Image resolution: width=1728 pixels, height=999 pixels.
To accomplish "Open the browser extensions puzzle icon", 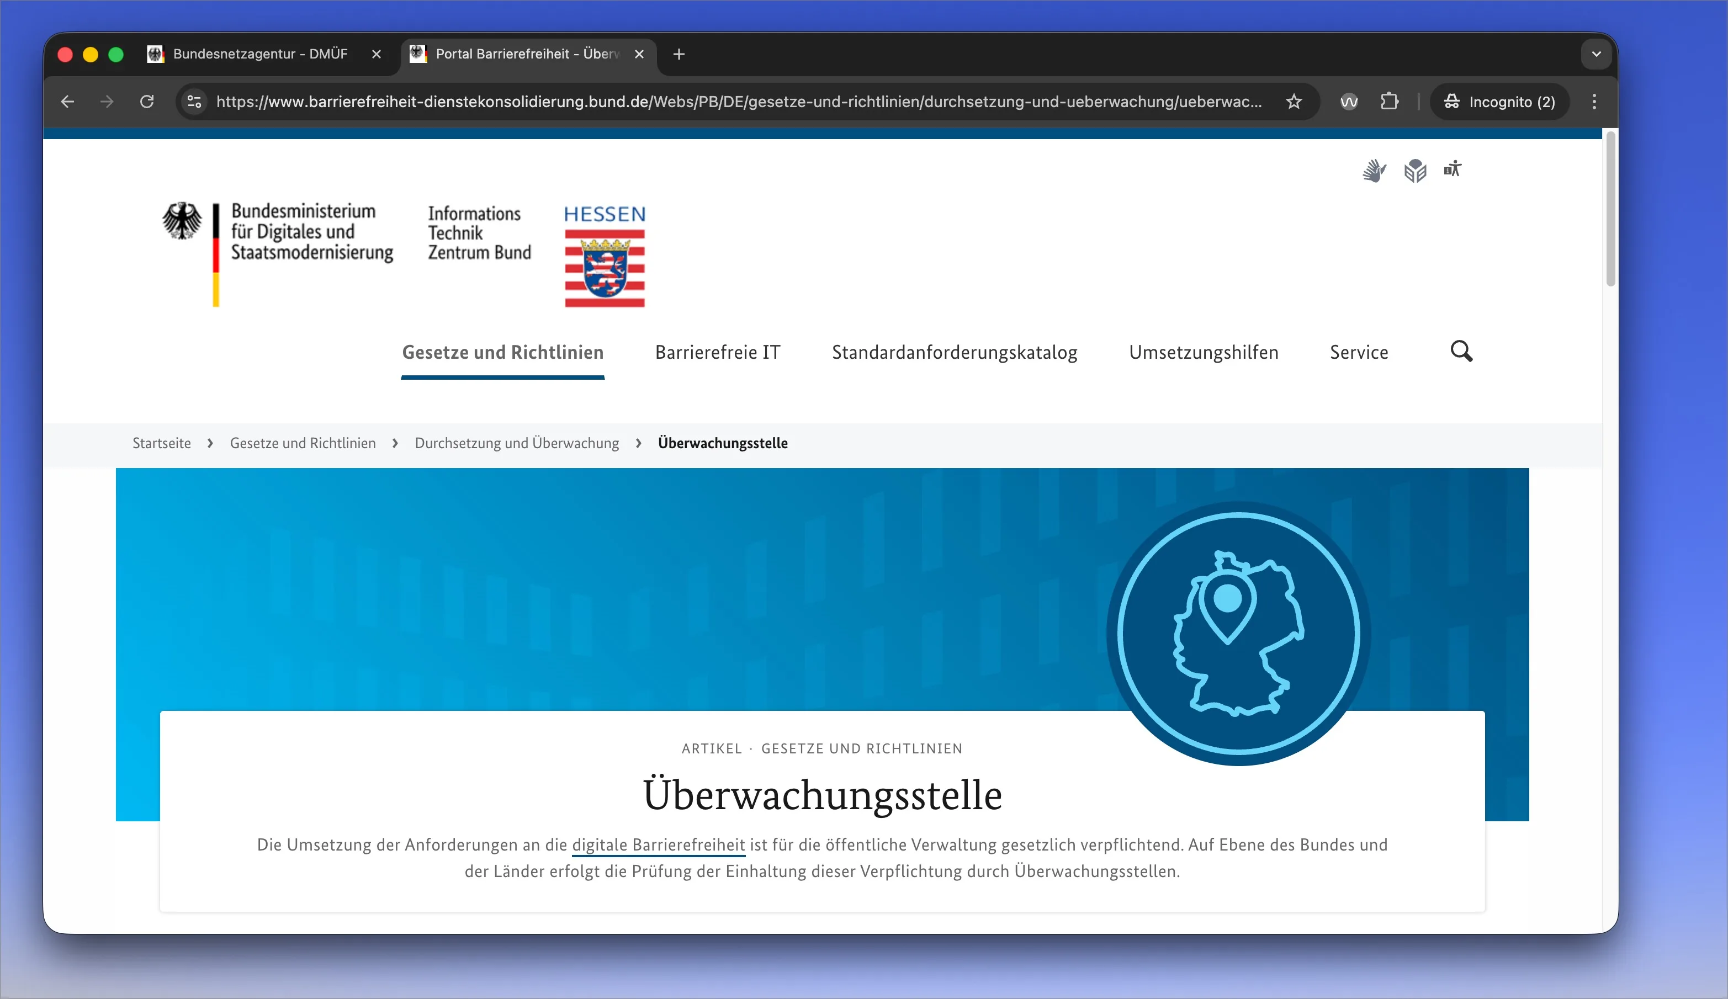I will pos(1389,102).
